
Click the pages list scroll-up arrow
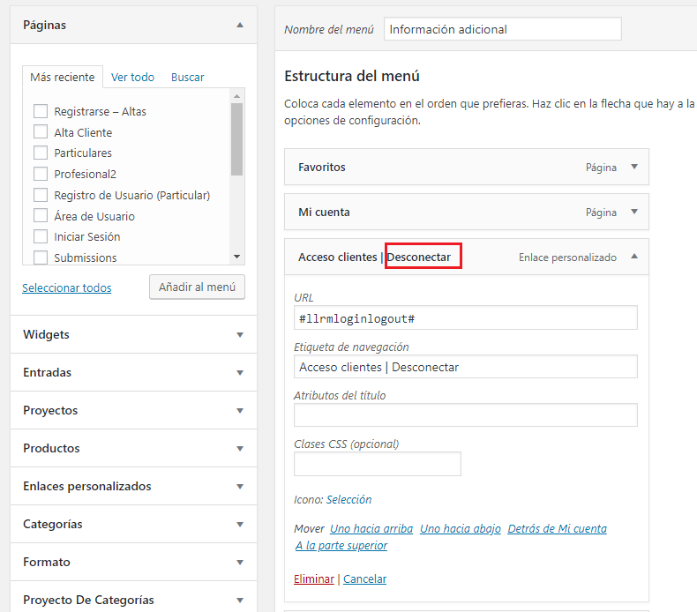point(237,96)
